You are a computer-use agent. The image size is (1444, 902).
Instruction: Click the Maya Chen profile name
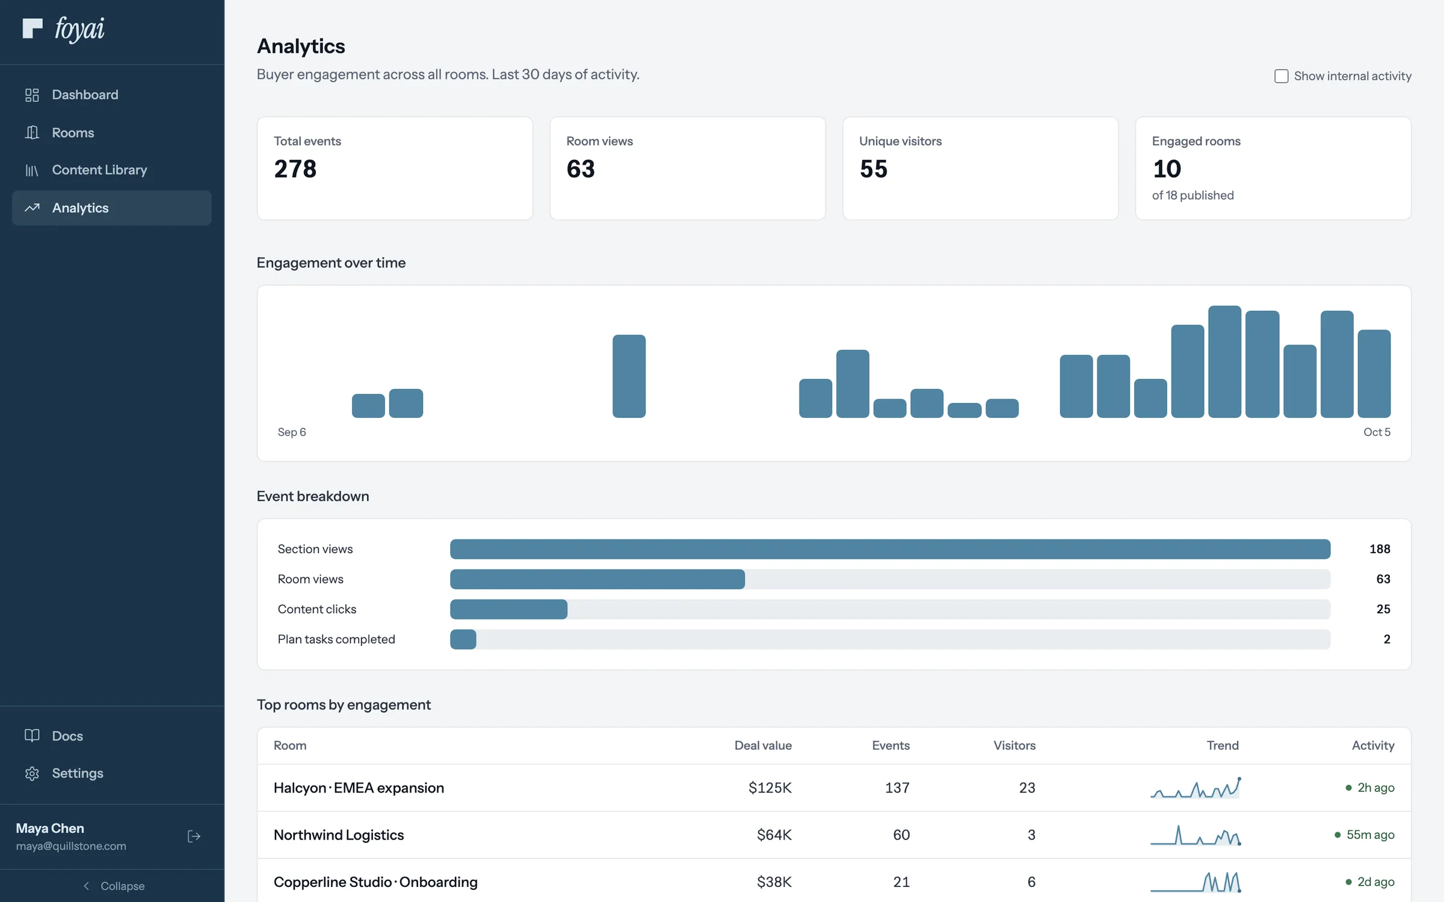pos(50,828)
